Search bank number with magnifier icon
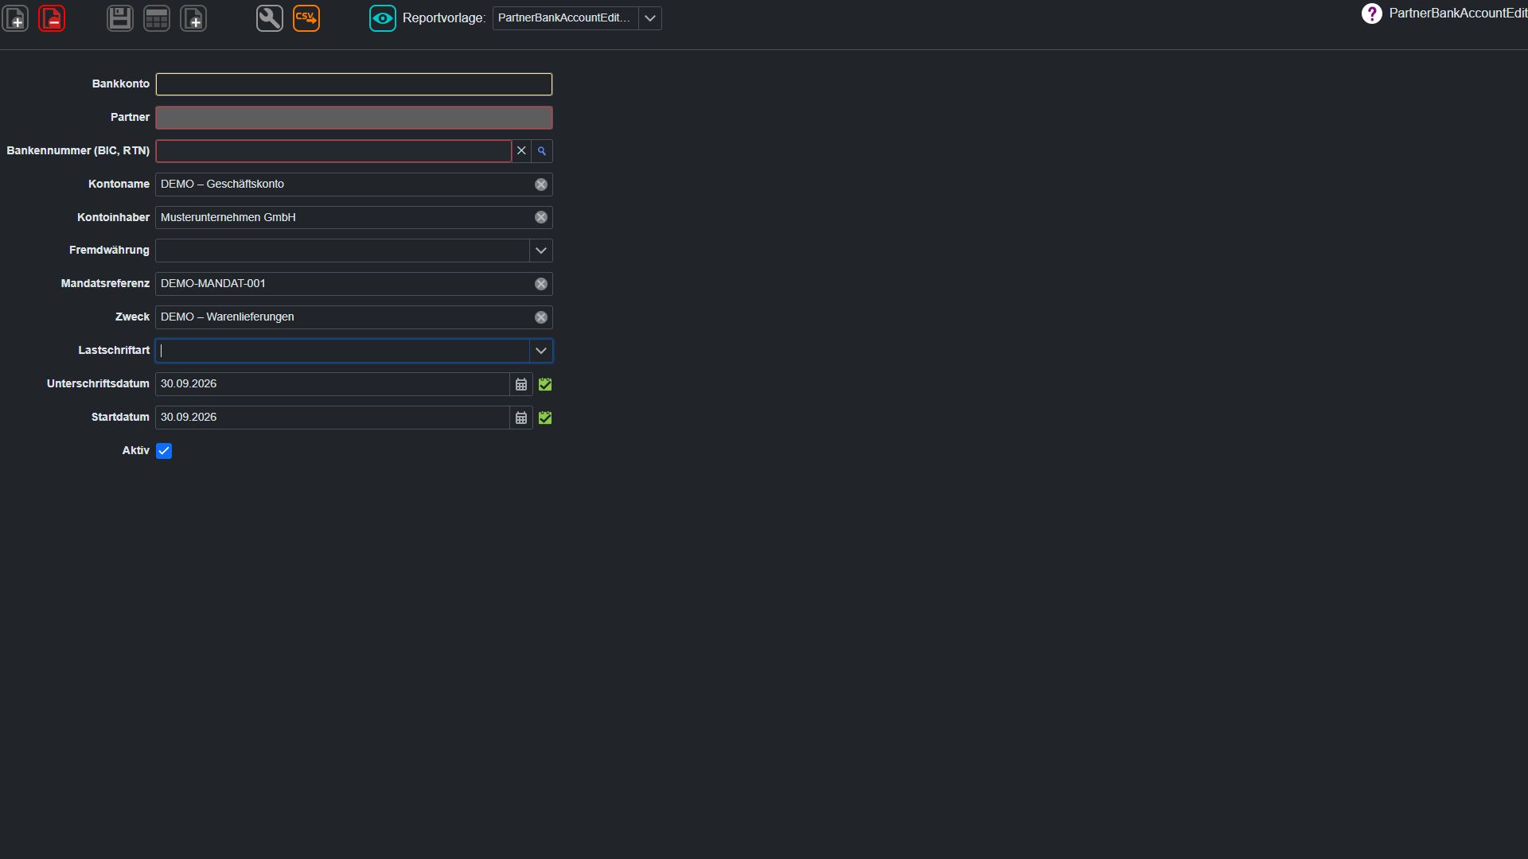Viewport: 1528px width, 859px height. [542, 151]
